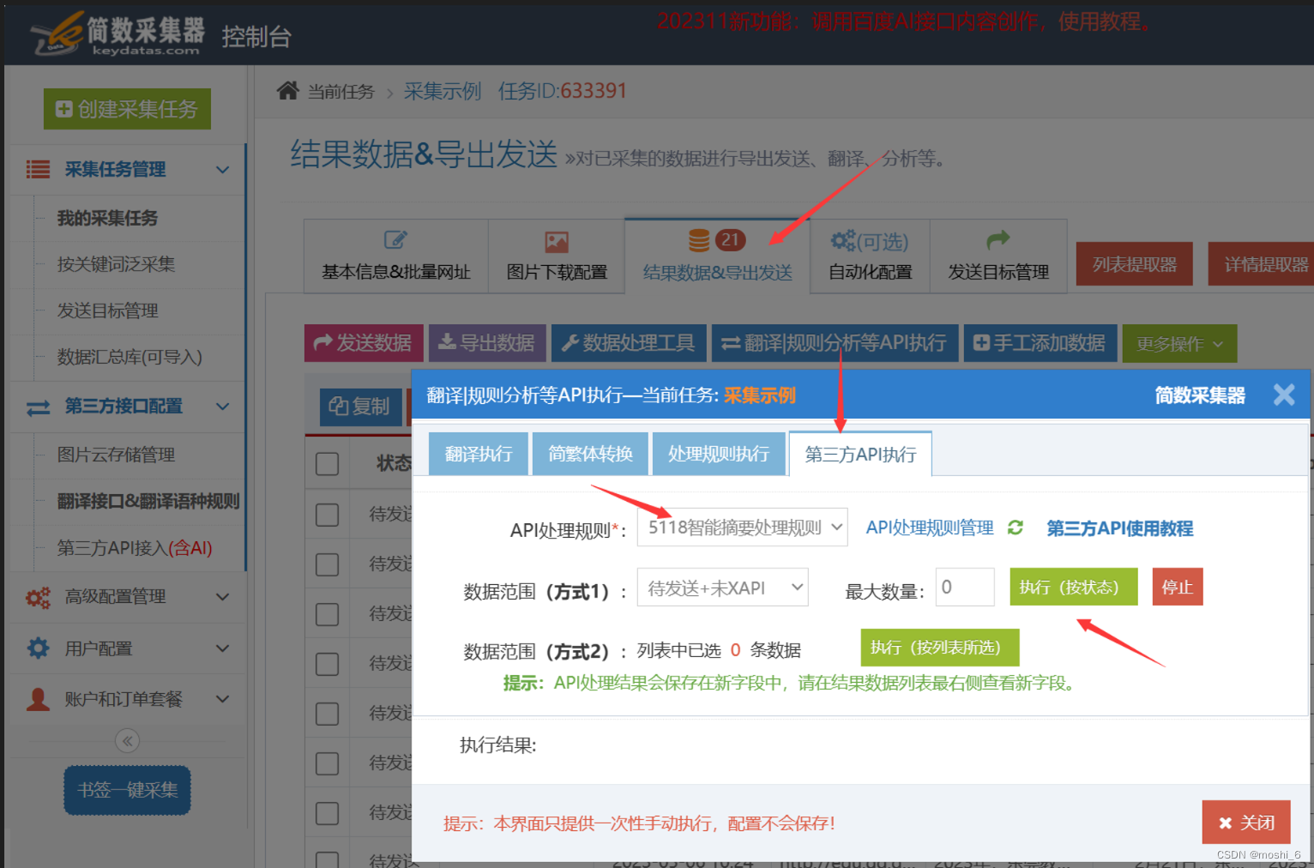
Task: Switch to the 简繁体转换 tab
Action: click(590, 454)
